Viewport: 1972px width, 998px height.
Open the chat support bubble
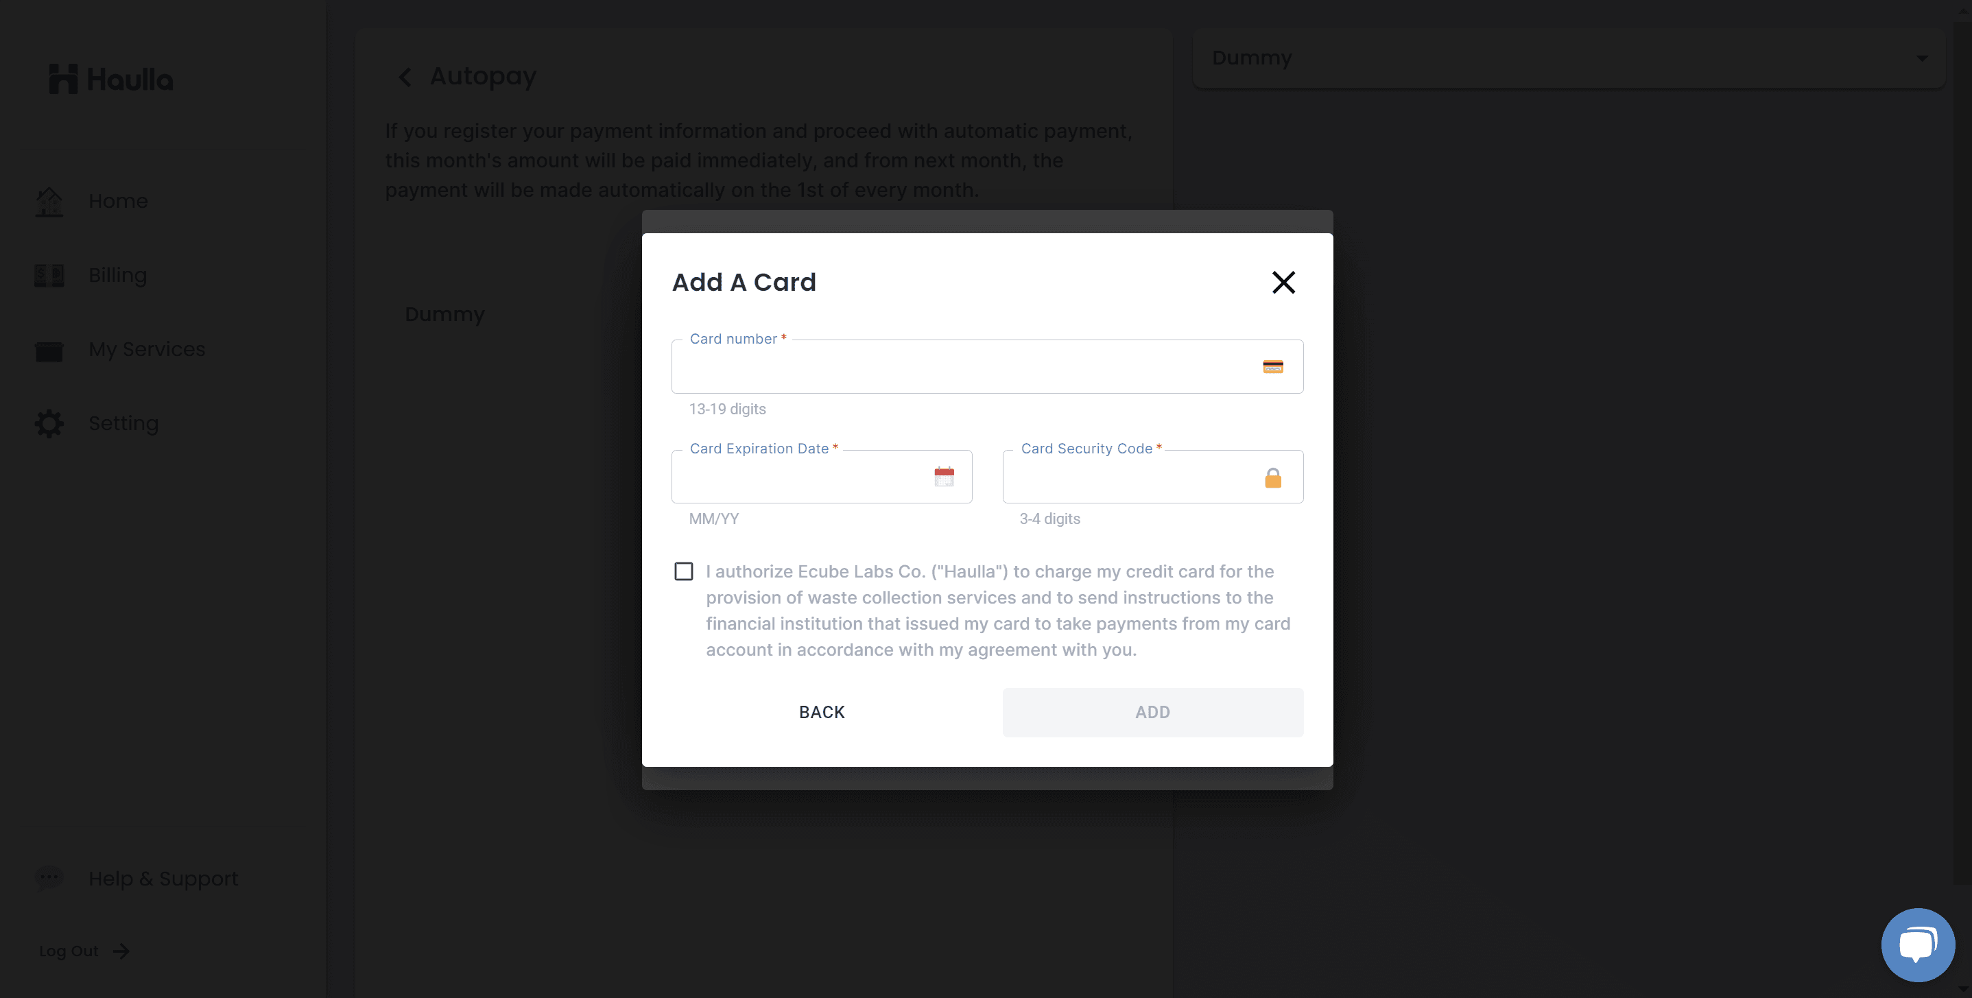[x=1917, y=944]
